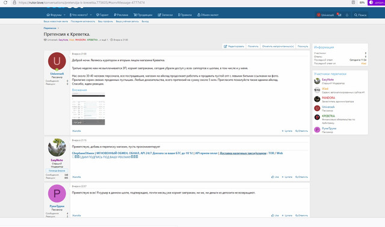Open Обмен валют in the navigation bar
The image size is (385, 227).
click(x=208, y=15)
